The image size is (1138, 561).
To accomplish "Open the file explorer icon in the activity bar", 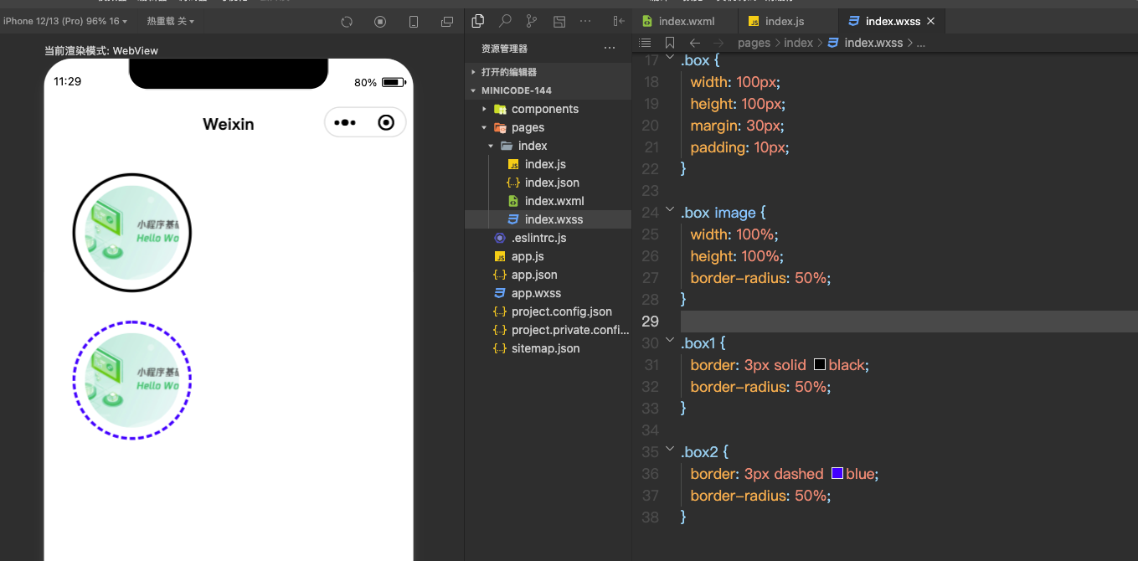I will tap(478, 21).
